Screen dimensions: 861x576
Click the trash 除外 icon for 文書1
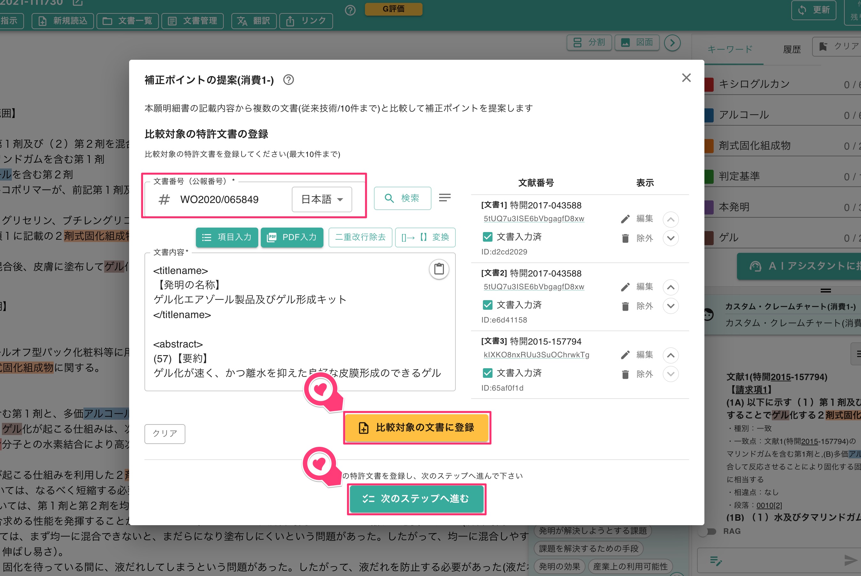625,238
